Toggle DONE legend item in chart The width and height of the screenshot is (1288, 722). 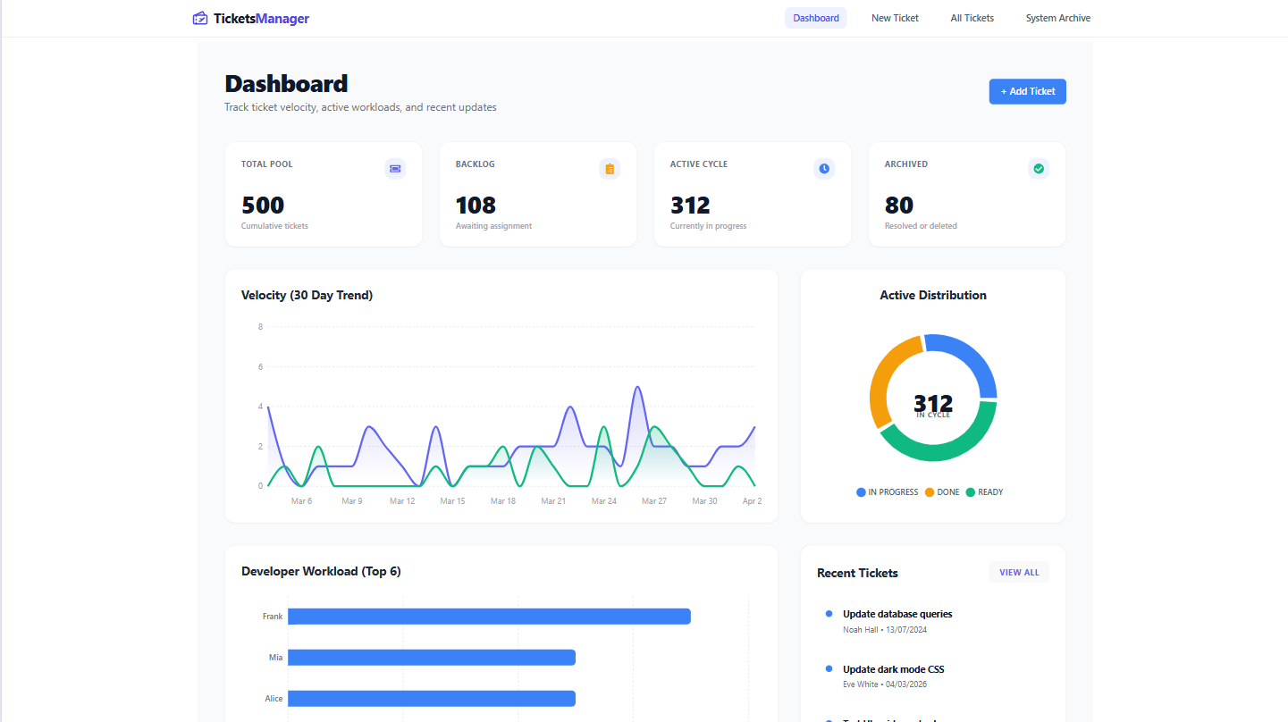coord(942,492)
